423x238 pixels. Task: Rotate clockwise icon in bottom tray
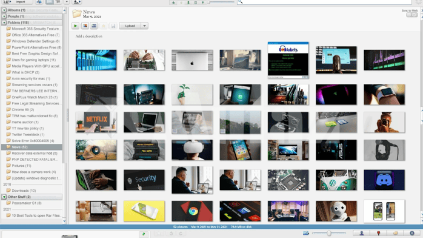(181, 233)
